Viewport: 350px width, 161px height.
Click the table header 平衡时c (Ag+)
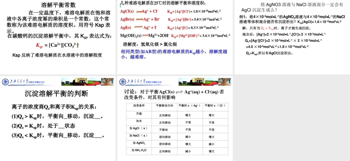coord(190,105)
